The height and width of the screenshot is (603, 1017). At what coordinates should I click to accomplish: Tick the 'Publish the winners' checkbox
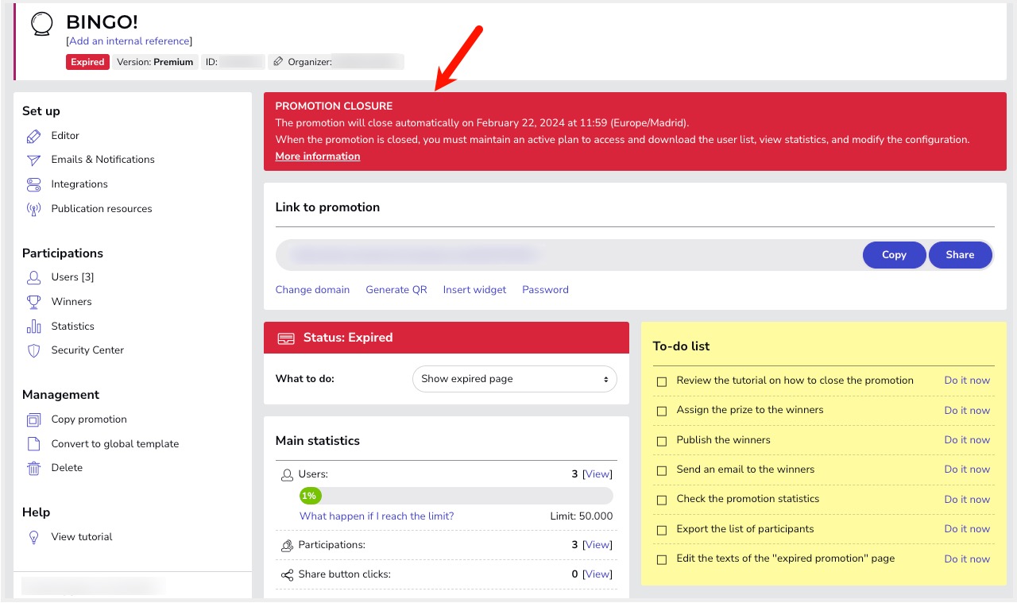pos(662,440)
